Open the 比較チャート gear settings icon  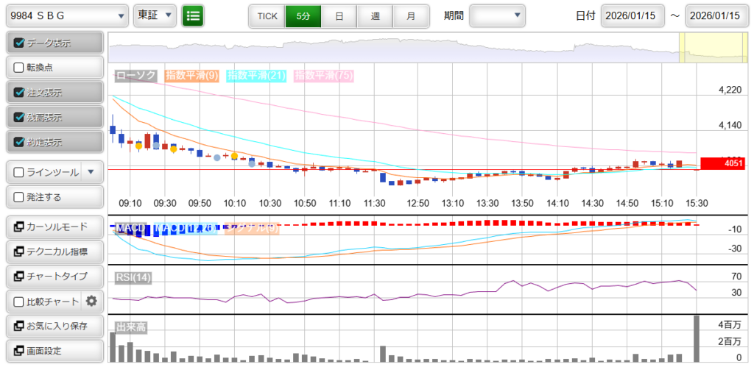pyautogui.click(x=91, y=301)
